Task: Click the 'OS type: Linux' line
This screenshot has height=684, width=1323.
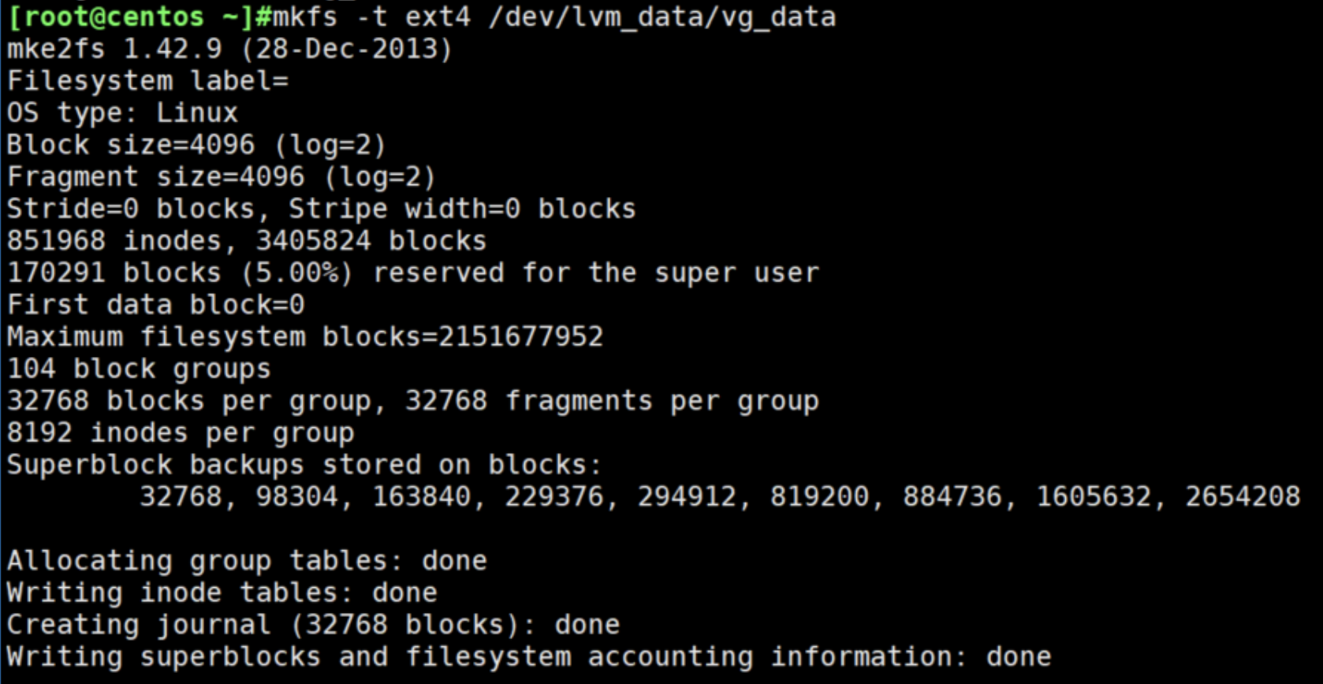Action: click(122, 113)
